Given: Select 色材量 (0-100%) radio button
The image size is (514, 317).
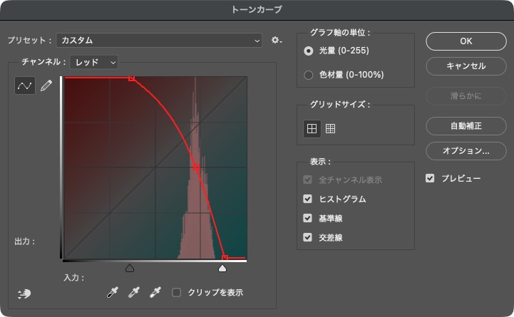Looking at the screenshot, I should tap(309, 75).
